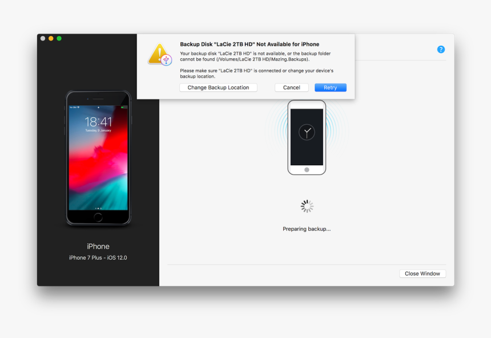
Task: Open the blue help question mark
Action: point(441,50)
